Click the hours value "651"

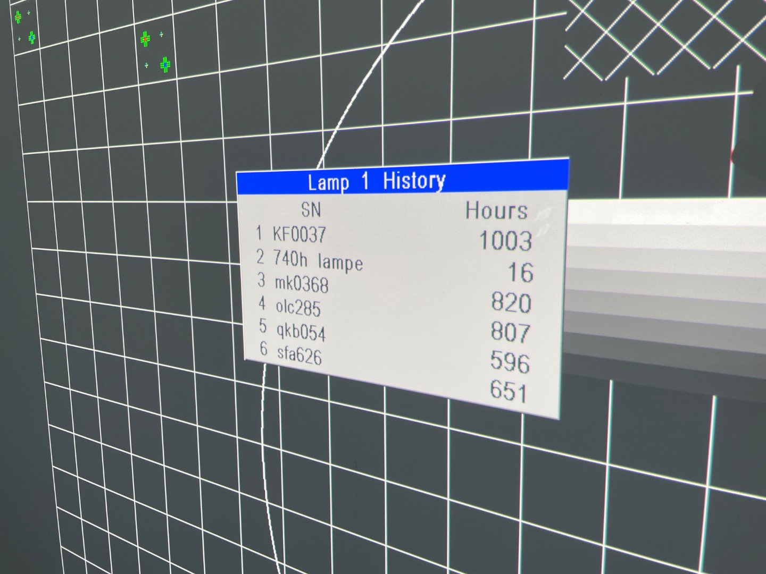click(509, 391)
